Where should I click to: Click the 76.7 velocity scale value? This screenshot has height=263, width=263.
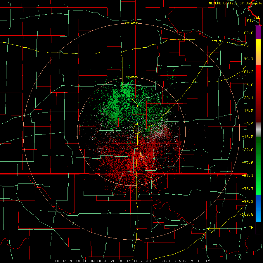click(x=249, y=59)
